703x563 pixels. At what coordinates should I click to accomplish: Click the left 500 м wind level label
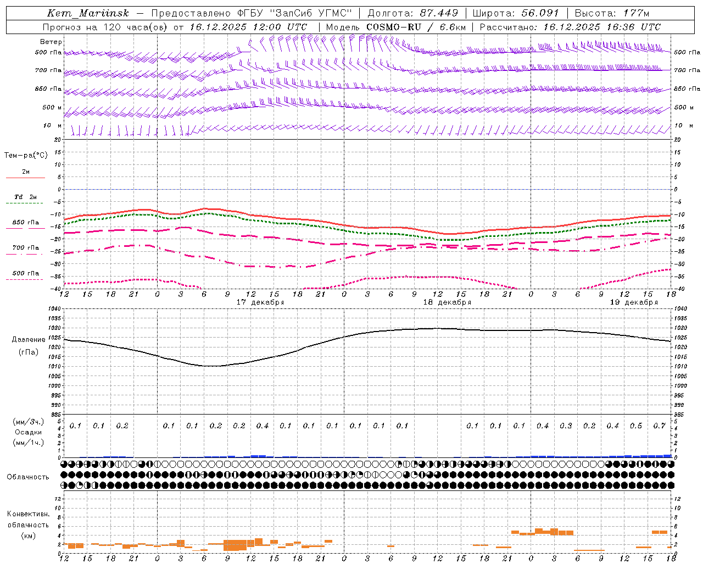52,107
